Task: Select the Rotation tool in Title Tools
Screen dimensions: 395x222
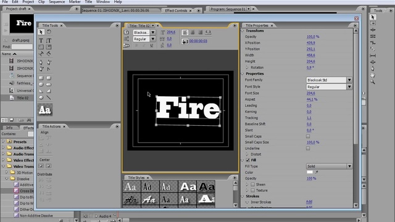Action: (49, 32)
